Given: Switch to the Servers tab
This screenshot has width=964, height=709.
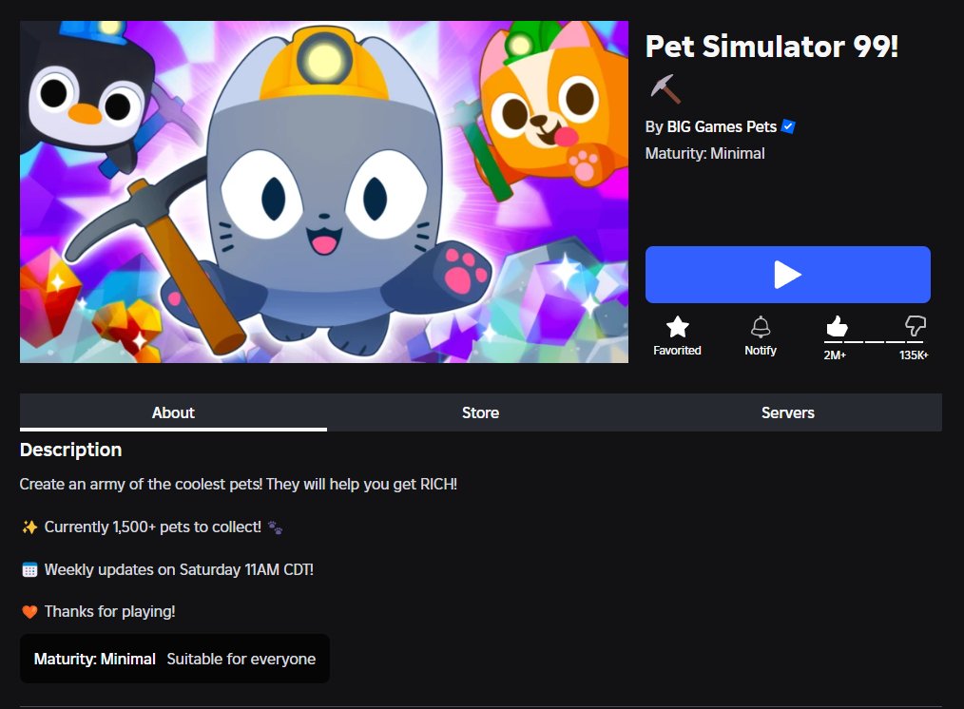Looking at the screenshot, I should pos(787,412).
